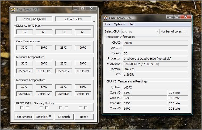Click the C0 State field for Core #0
The image size is (202, 130).
pyautogui.click(x=178, y=93)
